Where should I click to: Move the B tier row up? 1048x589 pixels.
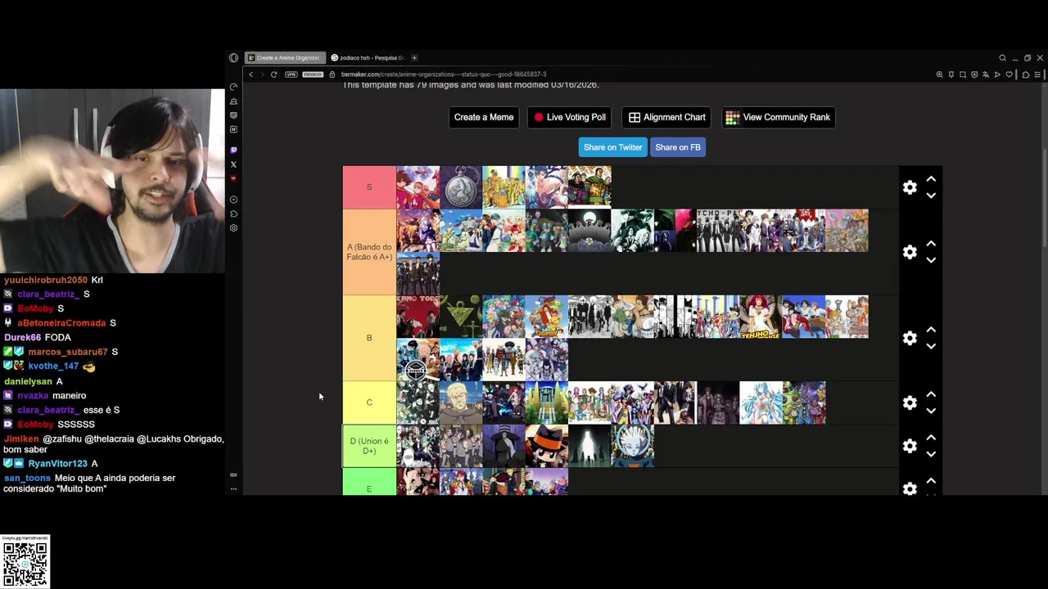(x=931, y=329)
